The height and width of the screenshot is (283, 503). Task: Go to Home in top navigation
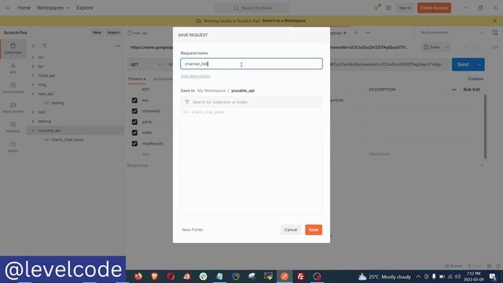coord(24,8)
